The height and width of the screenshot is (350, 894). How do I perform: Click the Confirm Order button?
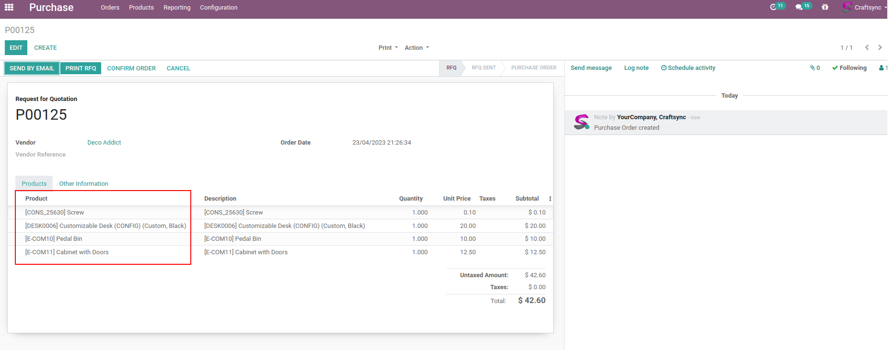(131, 68)
